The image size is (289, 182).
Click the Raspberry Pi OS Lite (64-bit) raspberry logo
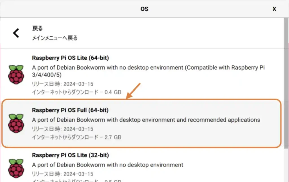click(16, 75)
